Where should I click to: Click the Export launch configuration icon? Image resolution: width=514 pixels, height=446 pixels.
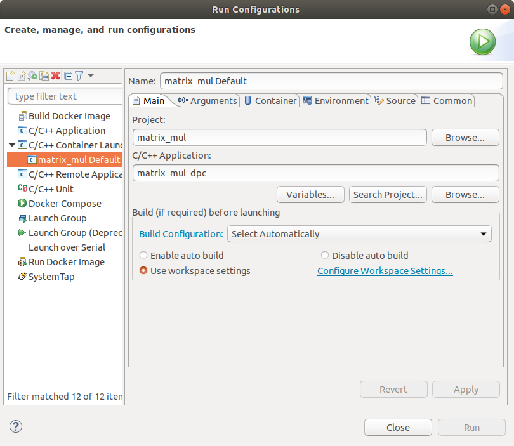click(x=32, y=76)
